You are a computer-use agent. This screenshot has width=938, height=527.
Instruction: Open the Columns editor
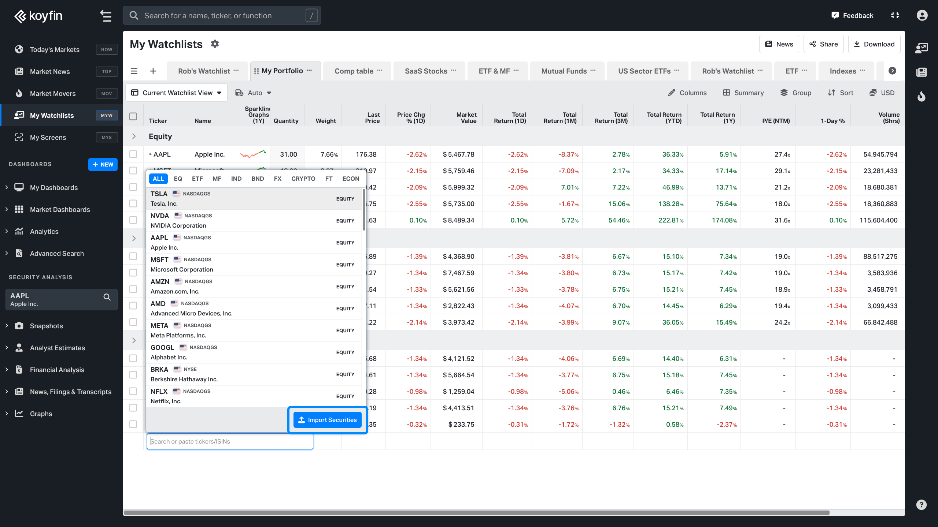[x=687, y=93]
